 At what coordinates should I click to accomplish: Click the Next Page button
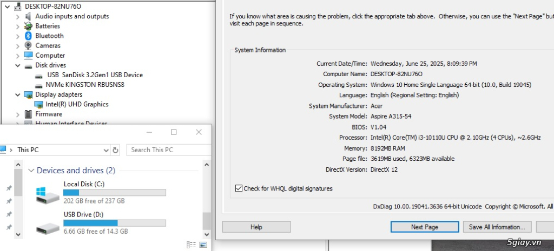425,227
